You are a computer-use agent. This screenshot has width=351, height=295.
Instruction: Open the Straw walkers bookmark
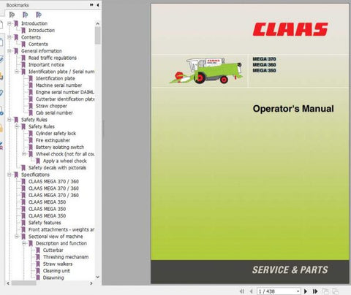click(x=58, y=264)
